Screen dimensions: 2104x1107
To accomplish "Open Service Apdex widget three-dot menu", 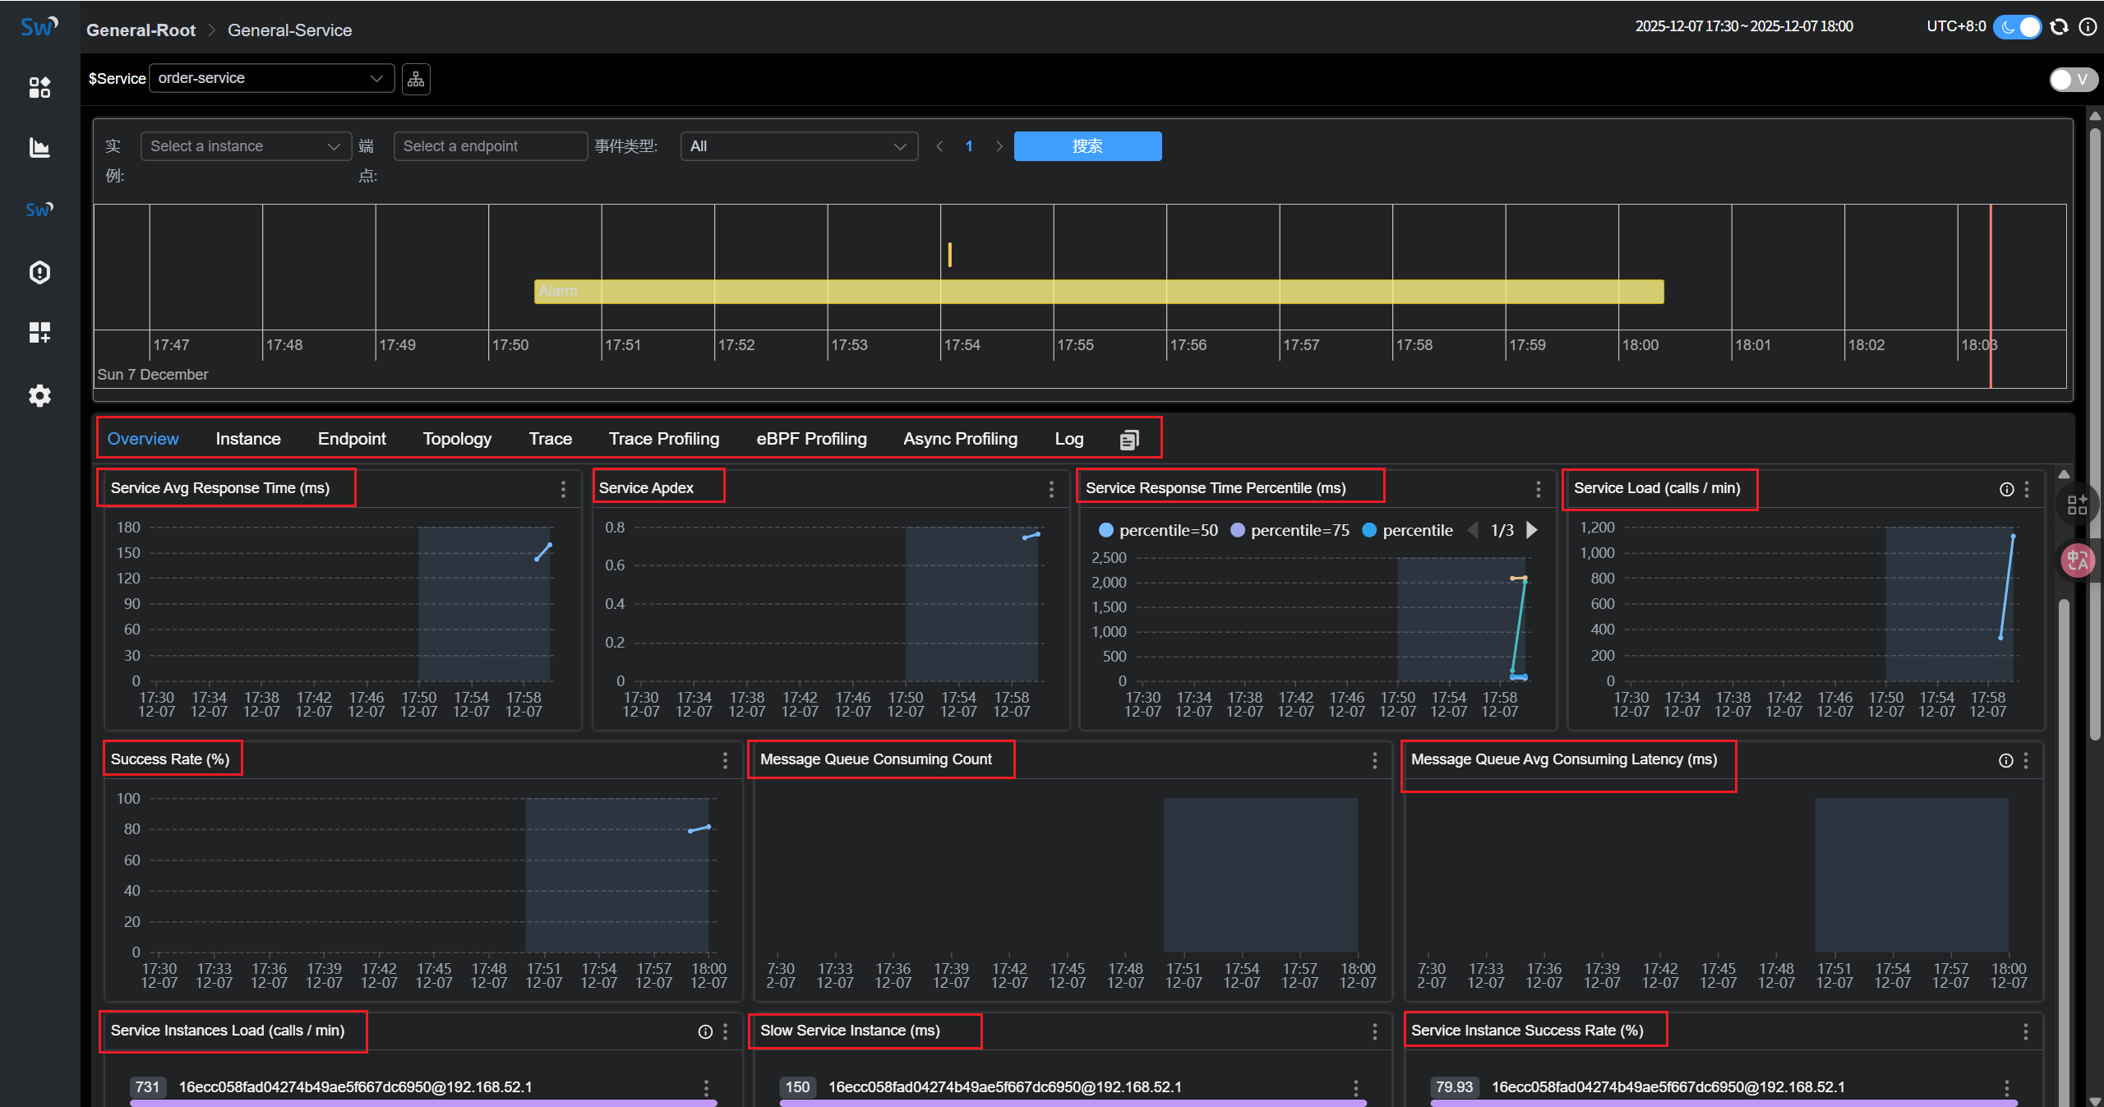I will coord(1051,489).
